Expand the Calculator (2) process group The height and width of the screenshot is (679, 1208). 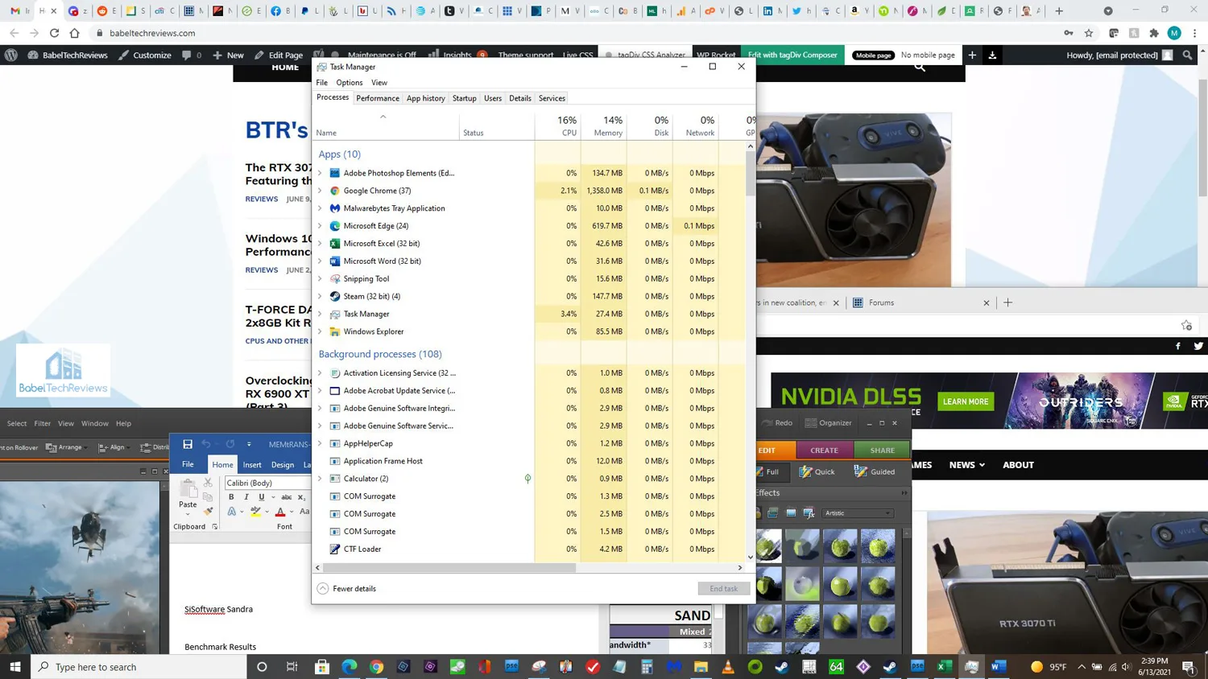320,479
